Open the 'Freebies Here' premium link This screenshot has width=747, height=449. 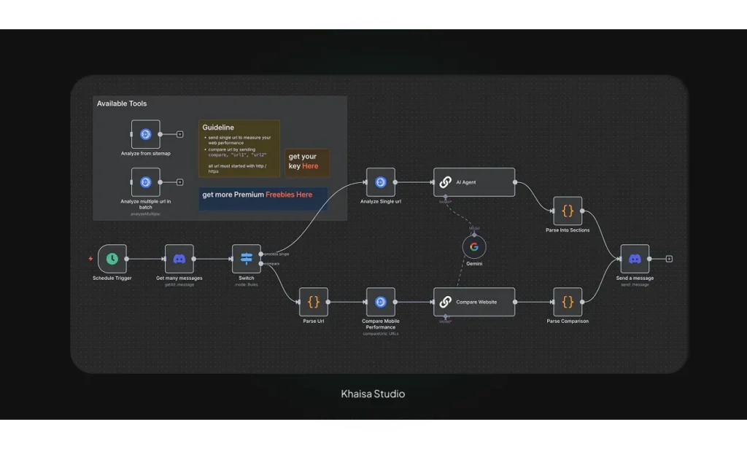pos(288,195)
